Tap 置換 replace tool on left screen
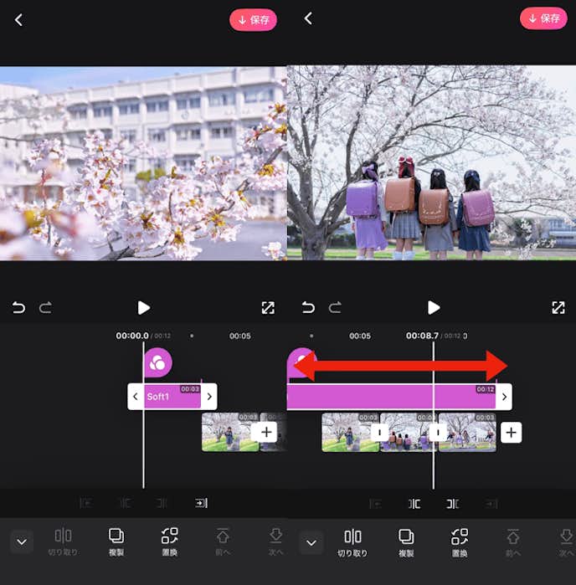This screenshot has width=576, height=585. pyautogui.click(x=169, y=541)
